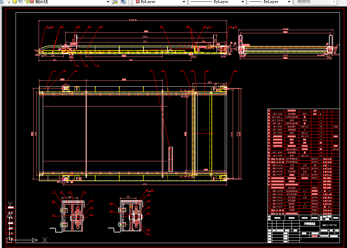Screen dimensions: 347x248
Task: Open the ByLayer color control dropdown
Action: pyautogui.click(x=184, y=2)
